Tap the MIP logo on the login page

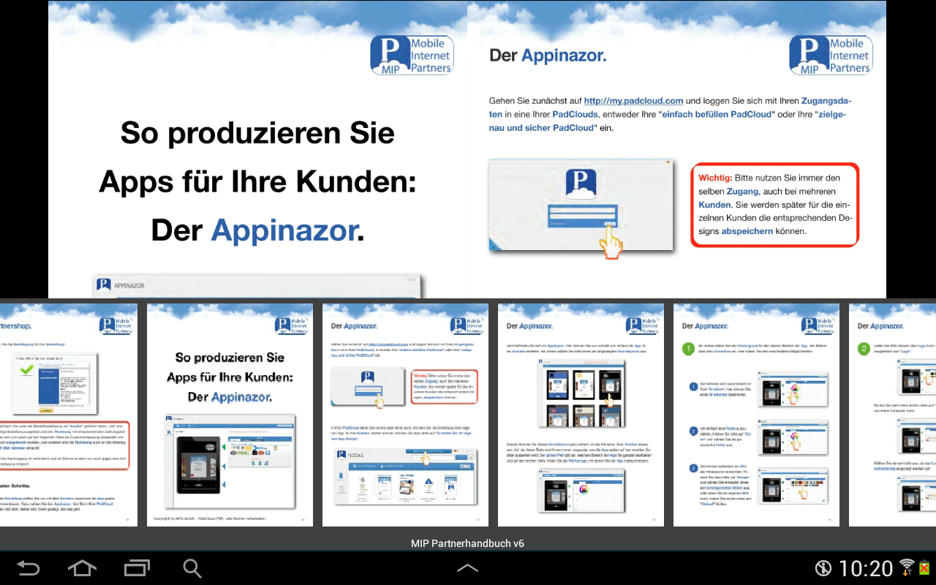pos(831,55)
